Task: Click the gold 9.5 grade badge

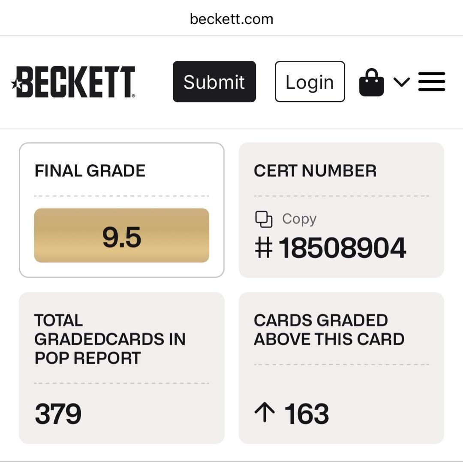Action: pos(122,236)
